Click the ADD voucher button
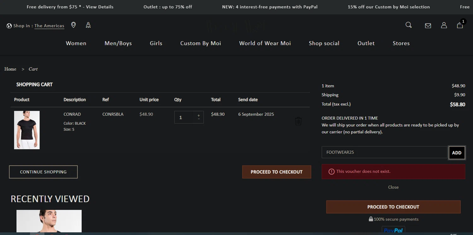This screenshot has height=235, width=473. (x=457, y=153)
